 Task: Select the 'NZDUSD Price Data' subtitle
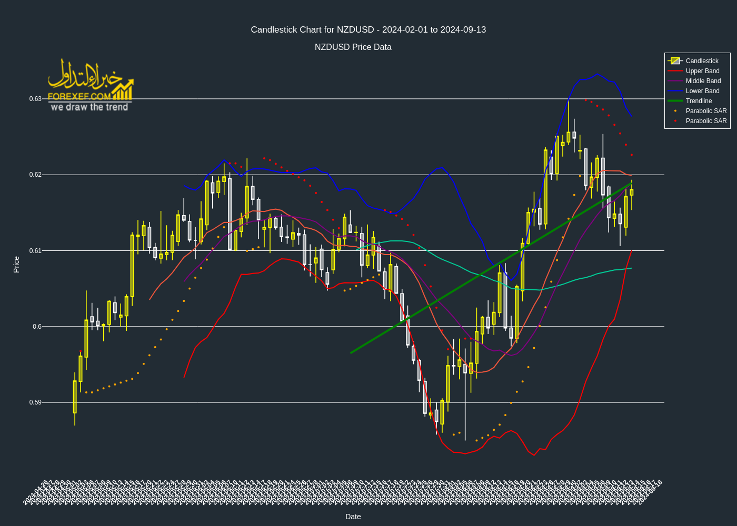click(x=353, y=47)
